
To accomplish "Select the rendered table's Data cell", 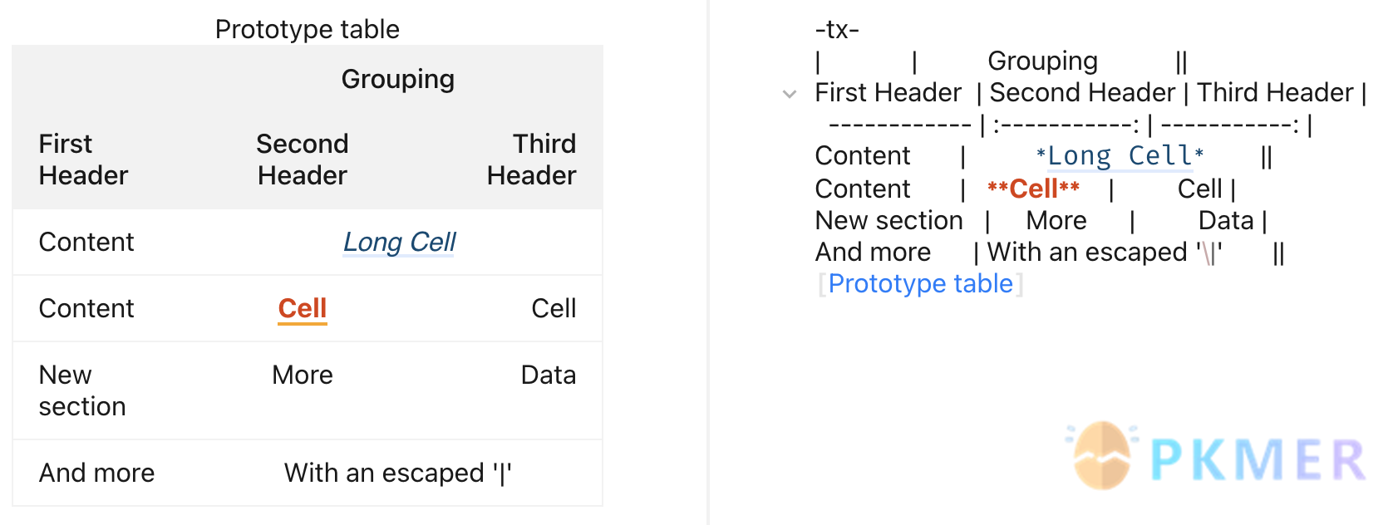I will coord(548,375).
